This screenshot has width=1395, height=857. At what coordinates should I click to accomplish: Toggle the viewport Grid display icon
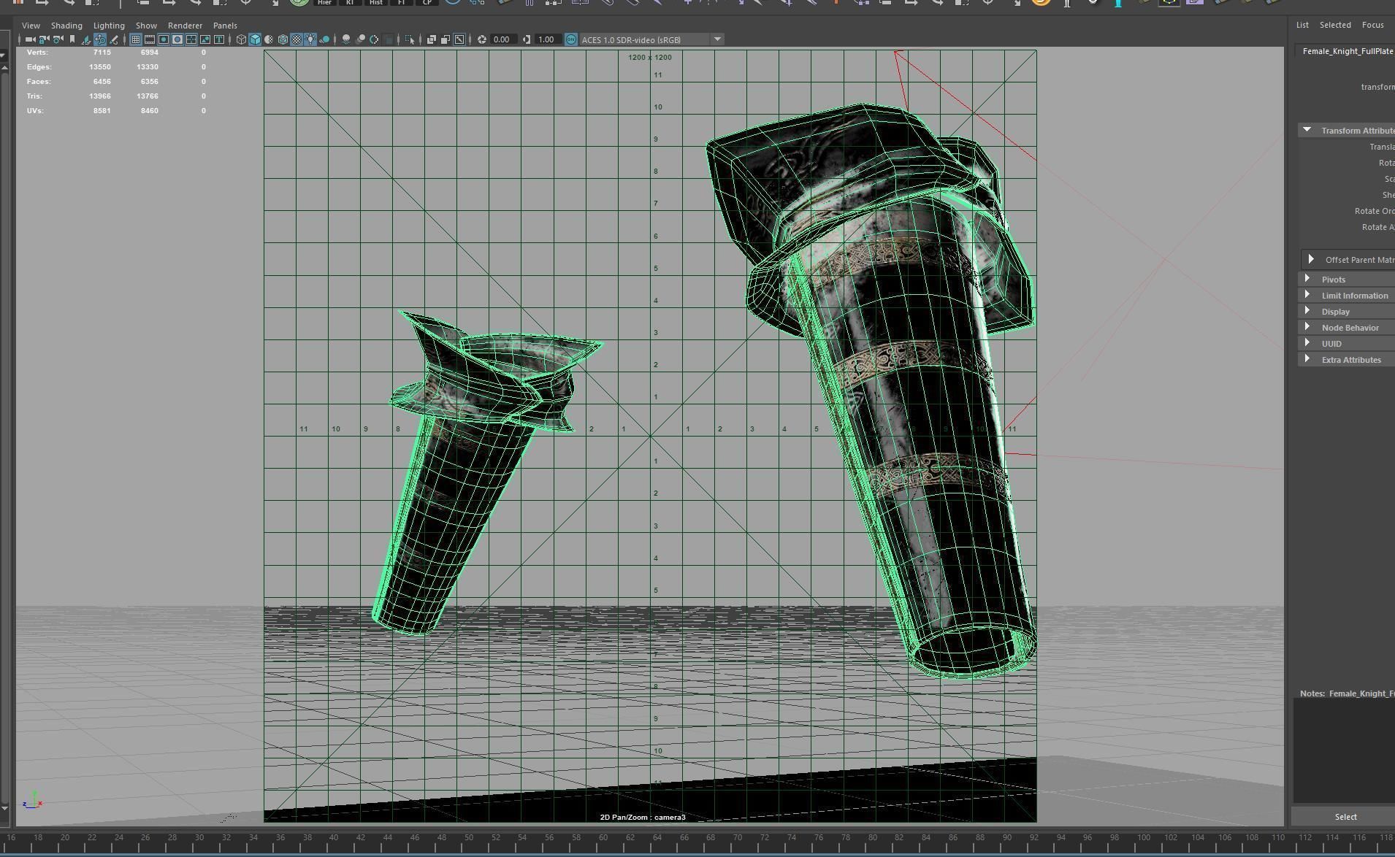[x=136, y=39]
